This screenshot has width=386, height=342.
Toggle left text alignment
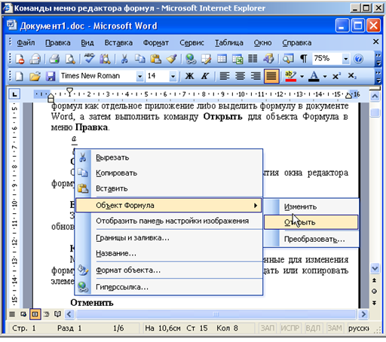pyautogui.click(x=225, y=76)
